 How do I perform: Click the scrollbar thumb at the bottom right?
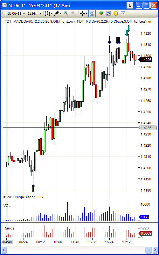pyautogui.click(x=149, y=250)
